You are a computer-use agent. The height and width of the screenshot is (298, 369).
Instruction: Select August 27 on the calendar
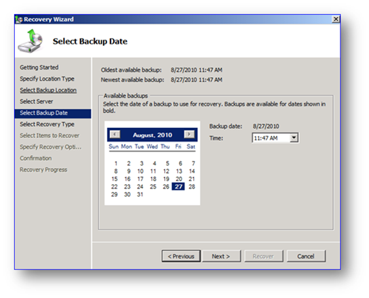tap(178, 187)
